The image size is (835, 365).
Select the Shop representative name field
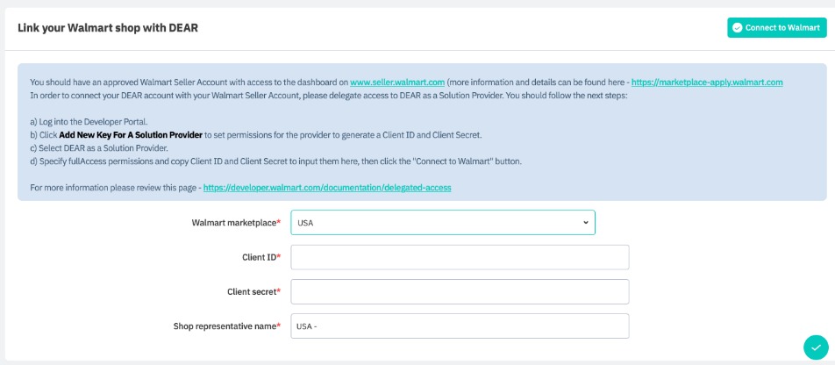(x=460, y=326)
